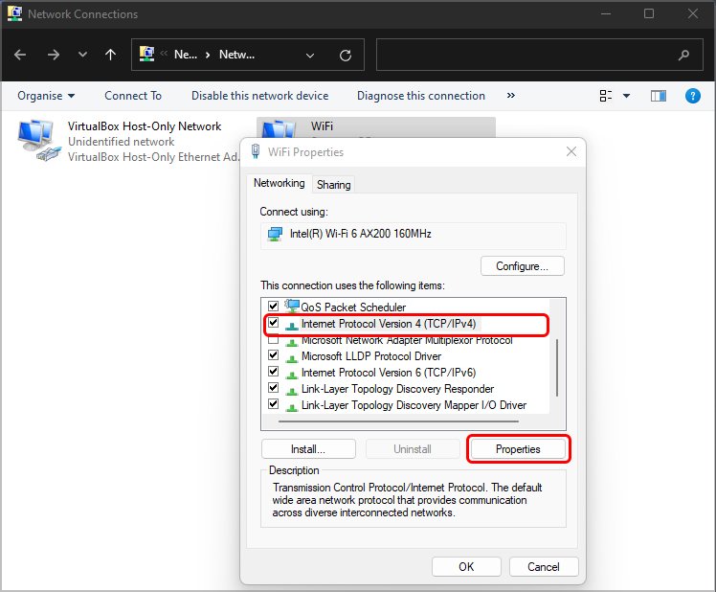Refresh the Network Connections view
This screenshot has height=592, width=716.
point(346,56)
